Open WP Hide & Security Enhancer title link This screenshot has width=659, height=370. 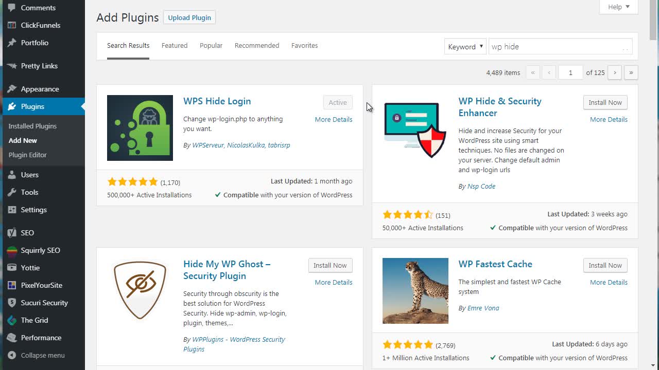[x=500, y=107]
